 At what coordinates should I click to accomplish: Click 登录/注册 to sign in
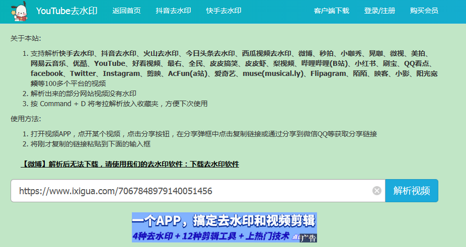[379, 11]
